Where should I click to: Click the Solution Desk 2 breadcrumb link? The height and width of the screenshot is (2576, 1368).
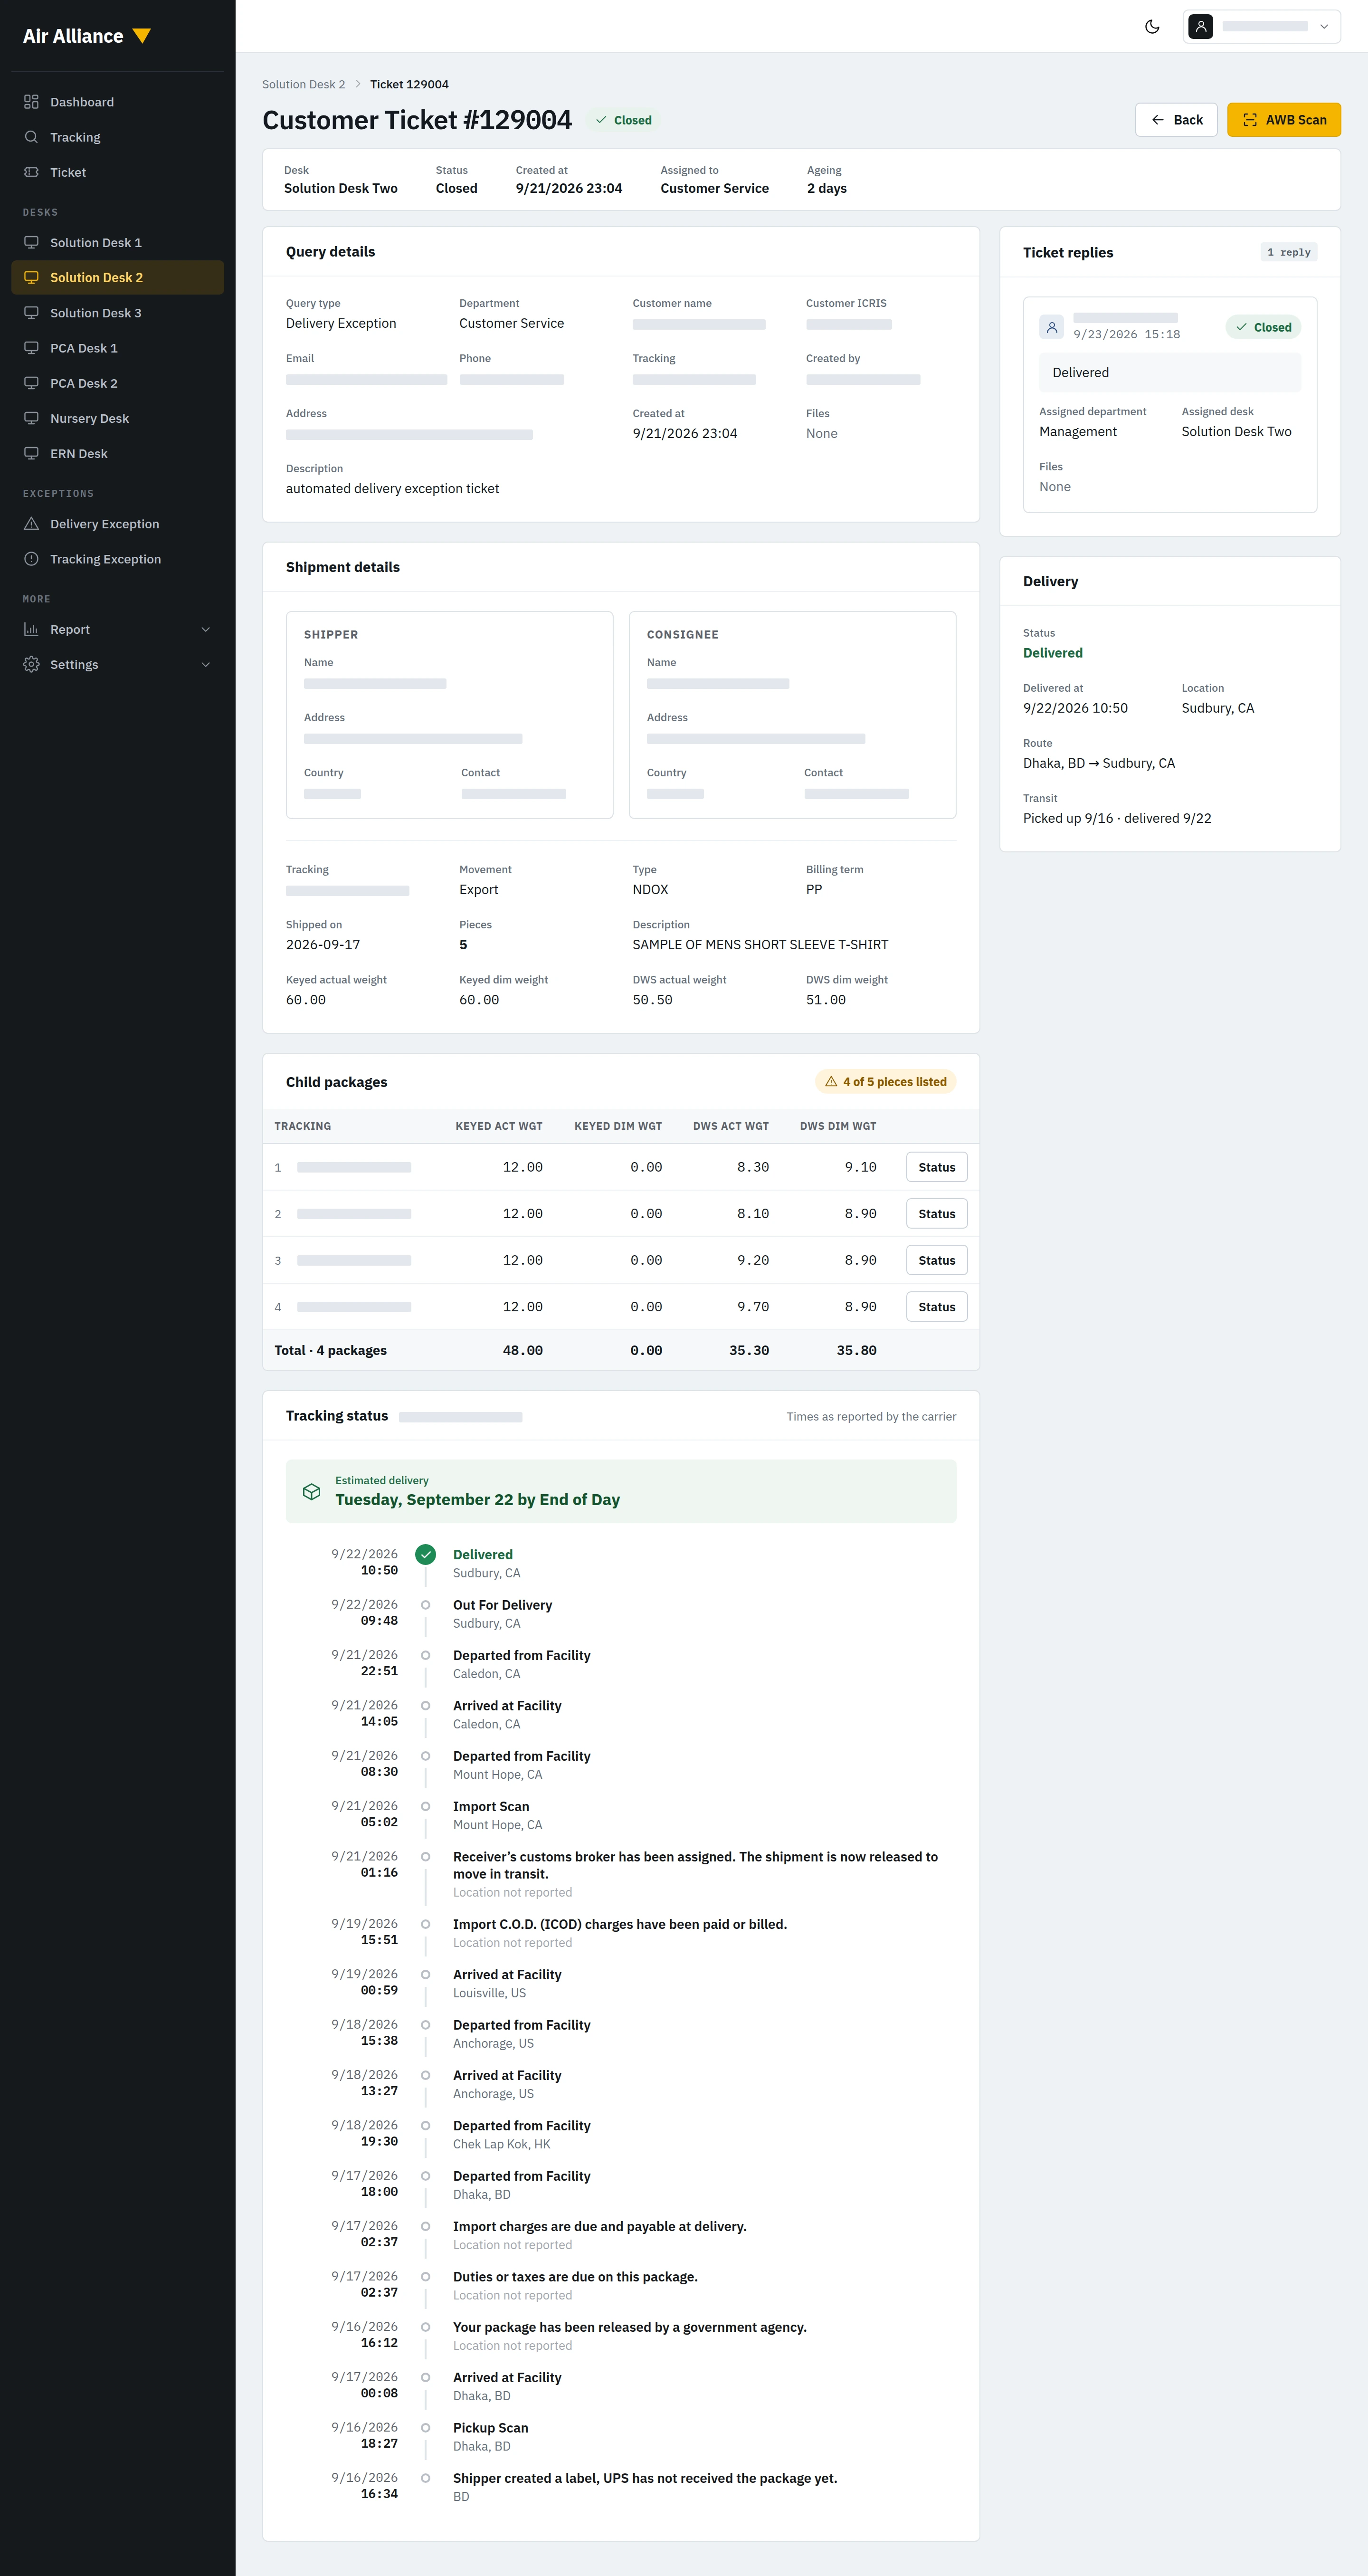tap(303, 84)
